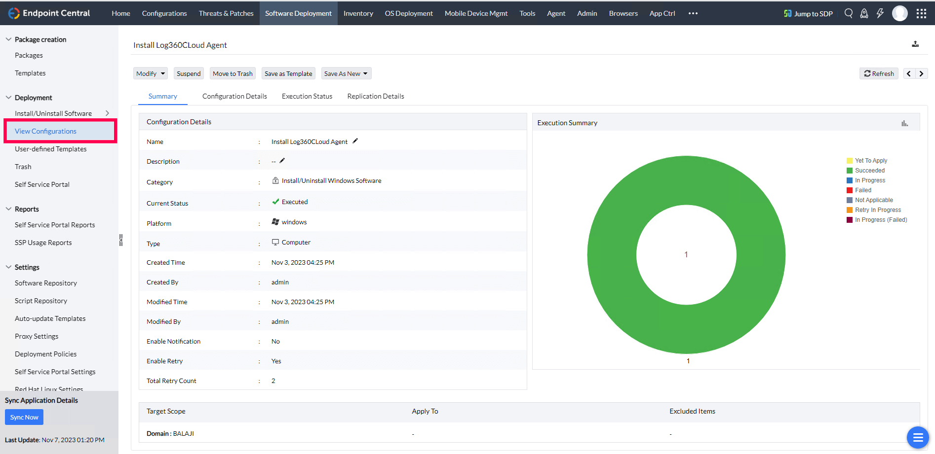Open the Tools menu
The width and height of the screenshot is (935, 454).
click(x=527, y=13)
